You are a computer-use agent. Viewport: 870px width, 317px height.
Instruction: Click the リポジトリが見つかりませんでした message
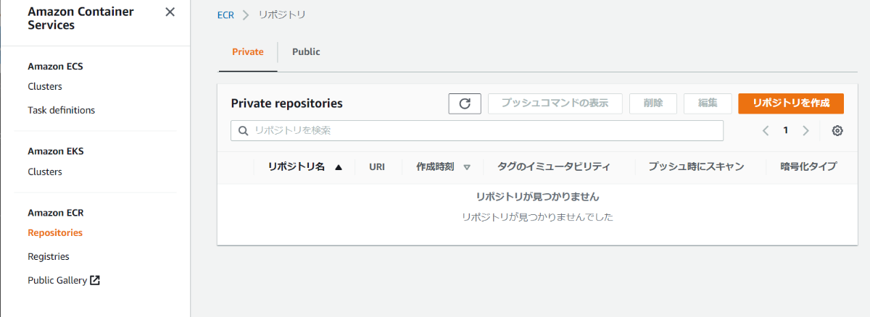tap(537, 217)
